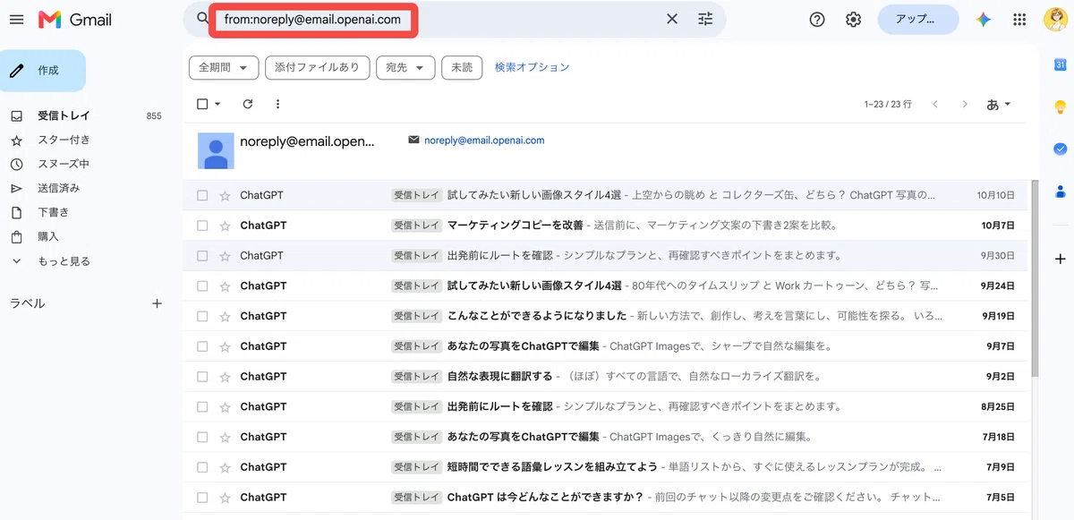Select the 9月19日 email checkbox
This screenshot has width=1074, height=520.
pos(202,316)
